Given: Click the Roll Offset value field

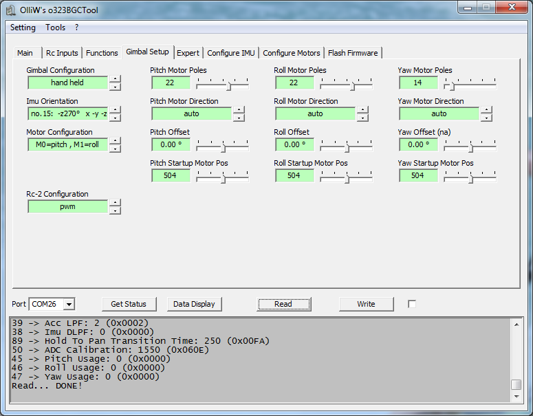Looking at the screenshot, I should tap(294, 145).
